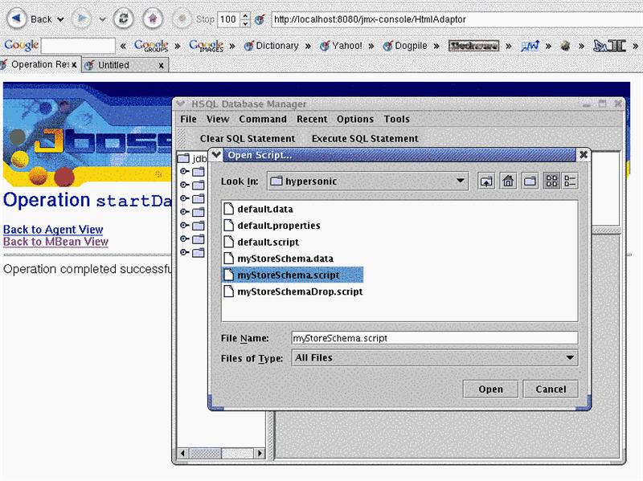Follow the Back to Agent View link
The height and width of the screenshot is (481, 643).
[53, 230]
